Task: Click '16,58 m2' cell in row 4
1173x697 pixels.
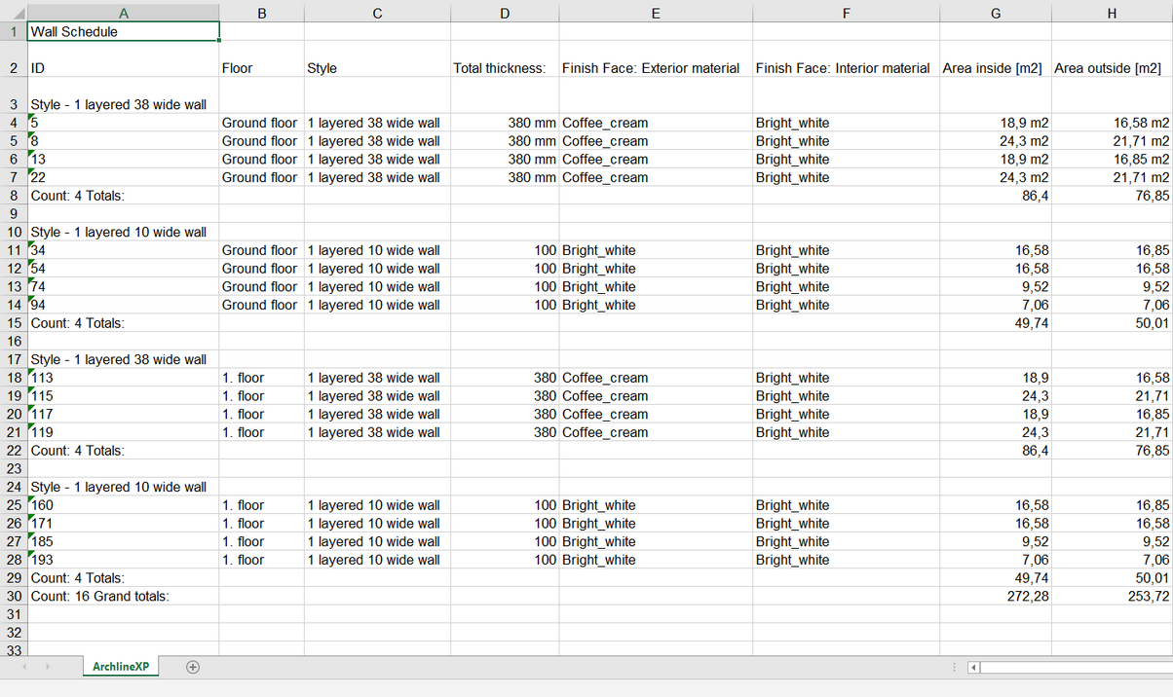Action: [x=1112, y=123]
